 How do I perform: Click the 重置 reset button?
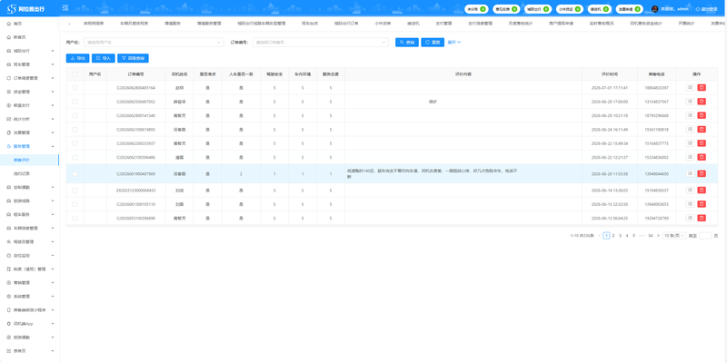[433, 42]
